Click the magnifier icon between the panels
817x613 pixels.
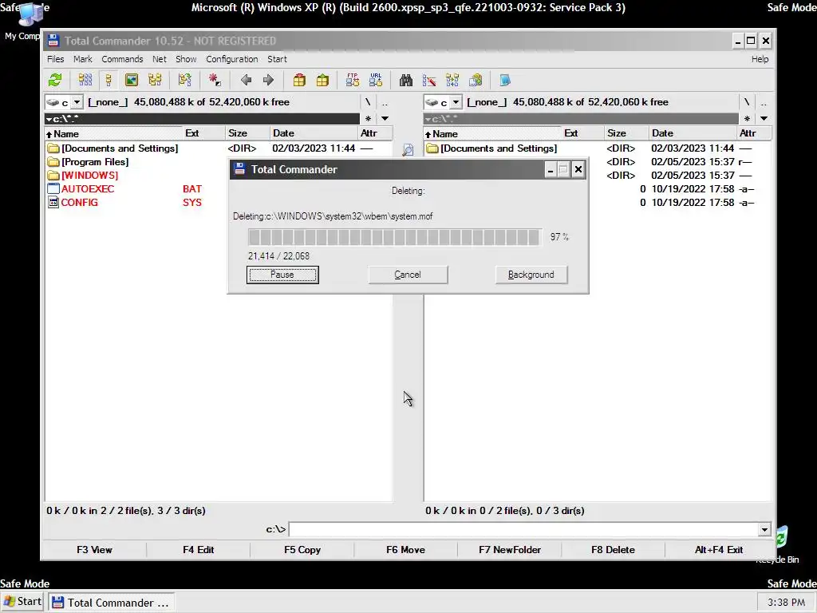(408, 149)
